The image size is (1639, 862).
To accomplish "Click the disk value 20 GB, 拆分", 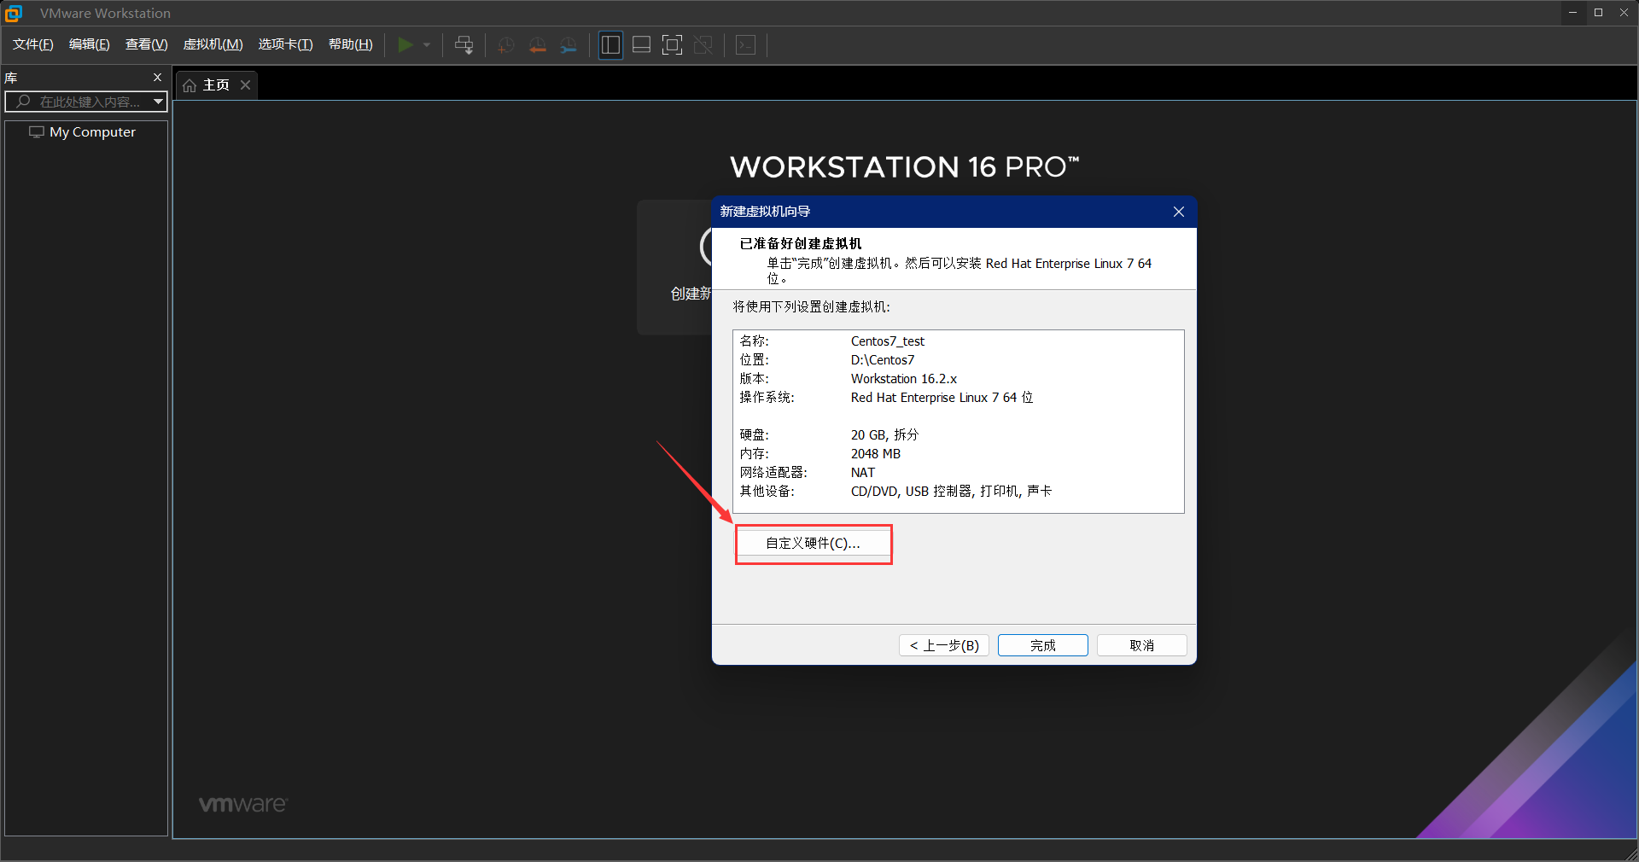I will pos(885,435).
